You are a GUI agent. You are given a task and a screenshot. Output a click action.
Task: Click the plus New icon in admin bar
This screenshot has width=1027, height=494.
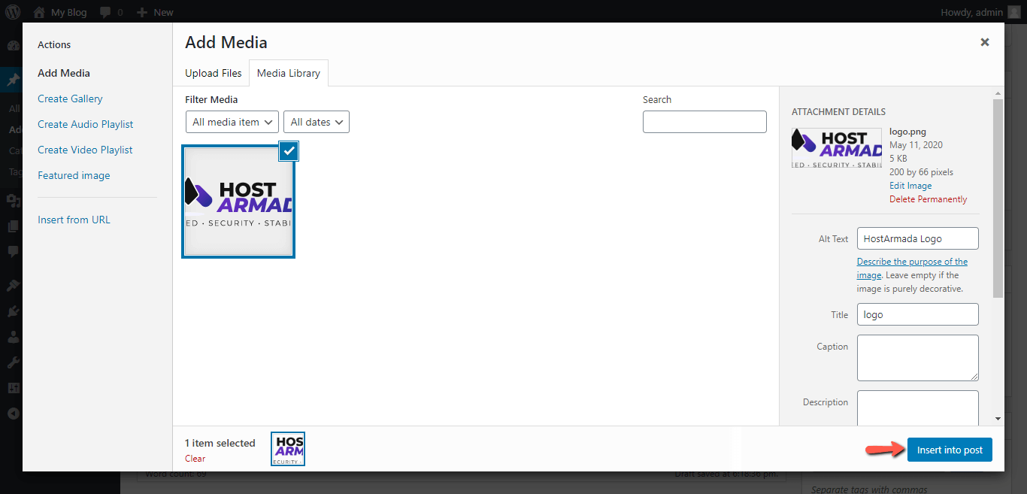[141, 12]
